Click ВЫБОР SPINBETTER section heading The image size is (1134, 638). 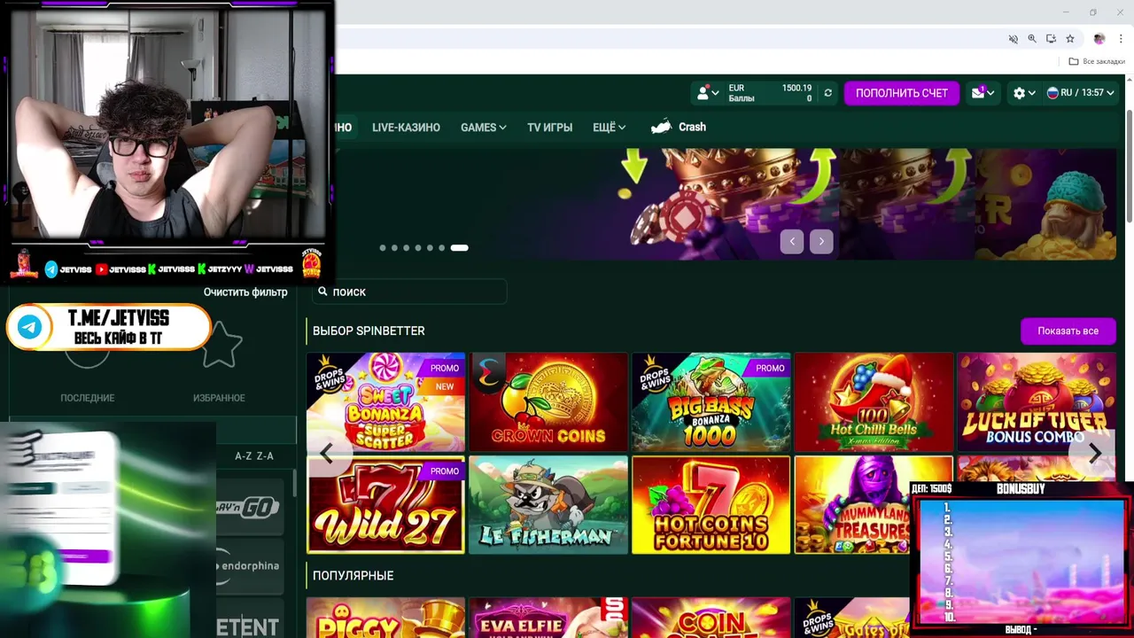(369, 331)
